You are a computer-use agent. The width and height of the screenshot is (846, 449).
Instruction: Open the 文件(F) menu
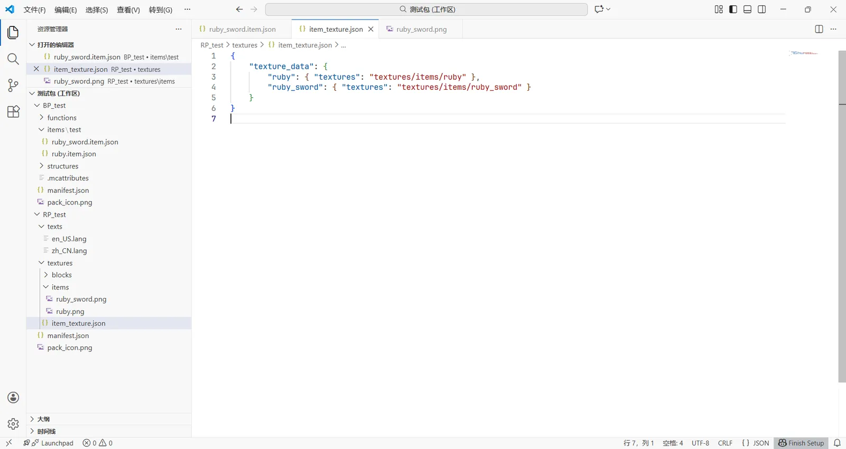click(35, 10)
